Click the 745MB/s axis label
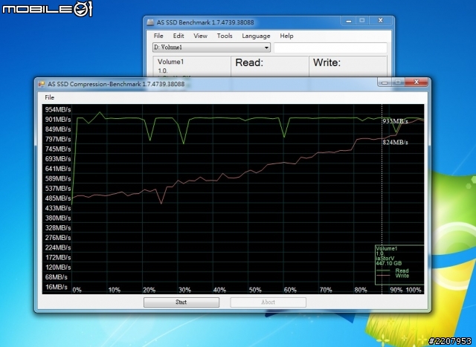Image resolution: width=476 pixels, height=347 pixels. pos(58,149)
